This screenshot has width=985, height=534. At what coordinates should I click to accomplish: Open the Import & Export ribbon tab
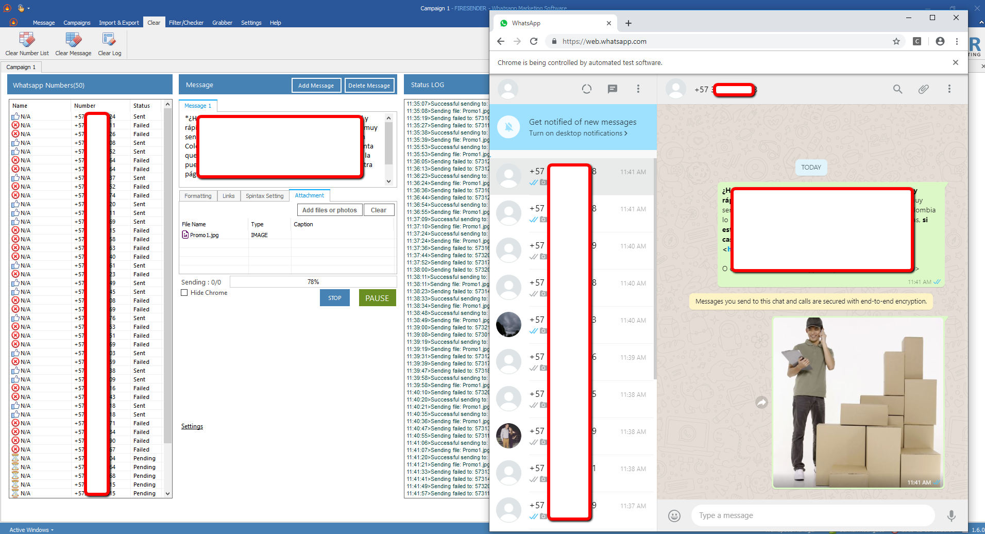[x=119, y=23]
